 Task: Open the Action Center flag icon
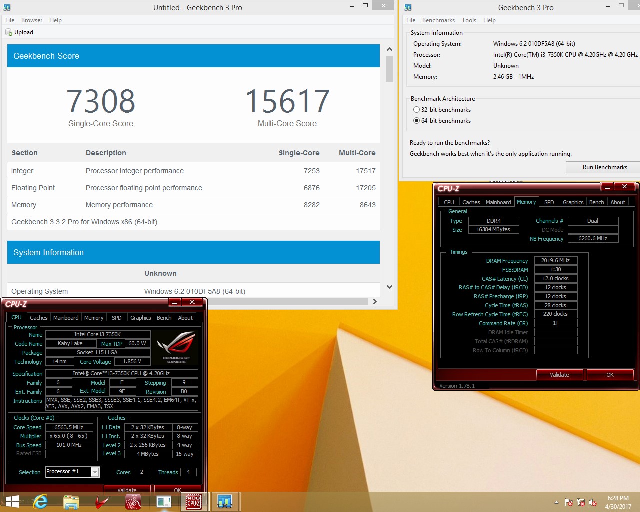tap(569, 502)
